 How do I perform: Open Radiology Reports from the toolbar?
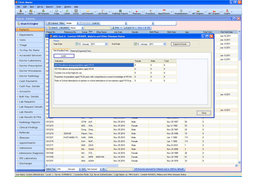coord(120,12)
